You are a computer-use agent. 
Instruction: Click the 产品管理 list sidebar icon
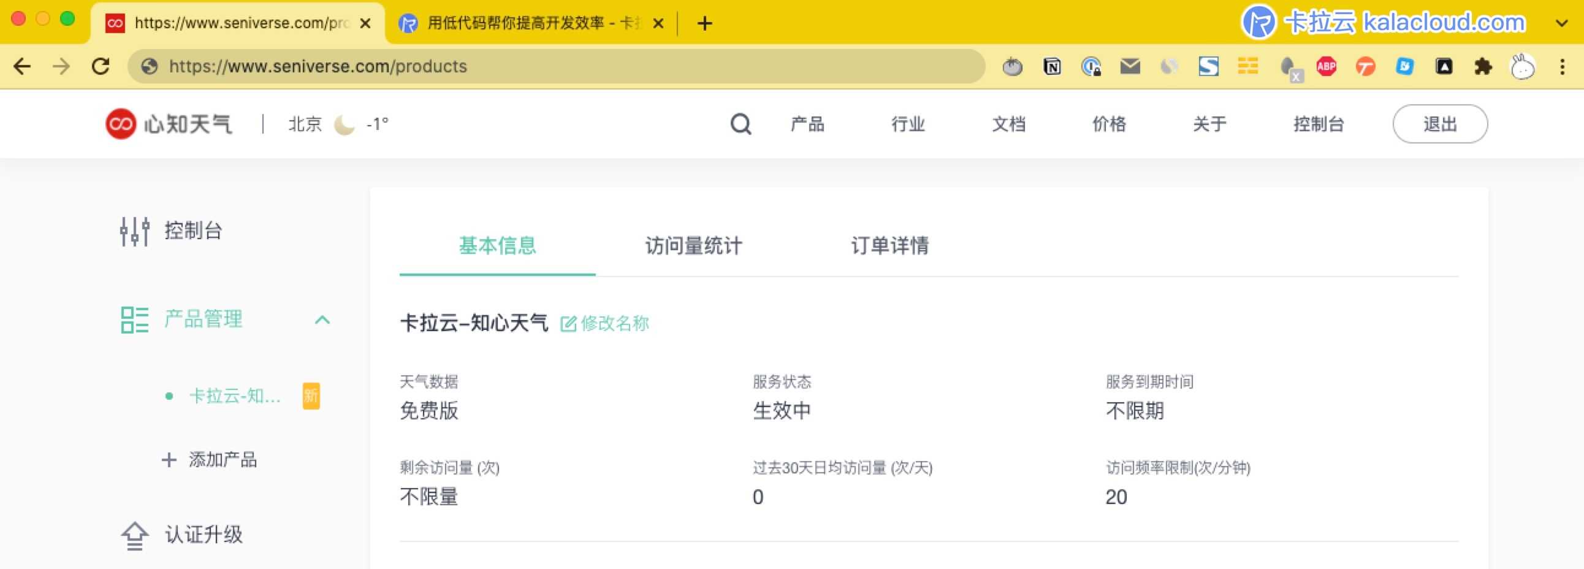tap(135, 320)
